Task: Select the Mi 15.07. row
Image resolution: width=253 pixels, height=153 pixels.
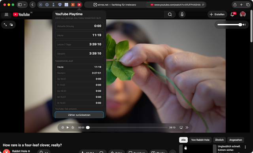Action: click(x=79, y=97)
